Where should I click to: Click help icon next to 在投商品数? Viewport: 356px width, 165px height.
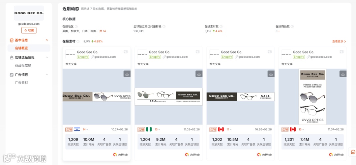[x=292, y=27]
